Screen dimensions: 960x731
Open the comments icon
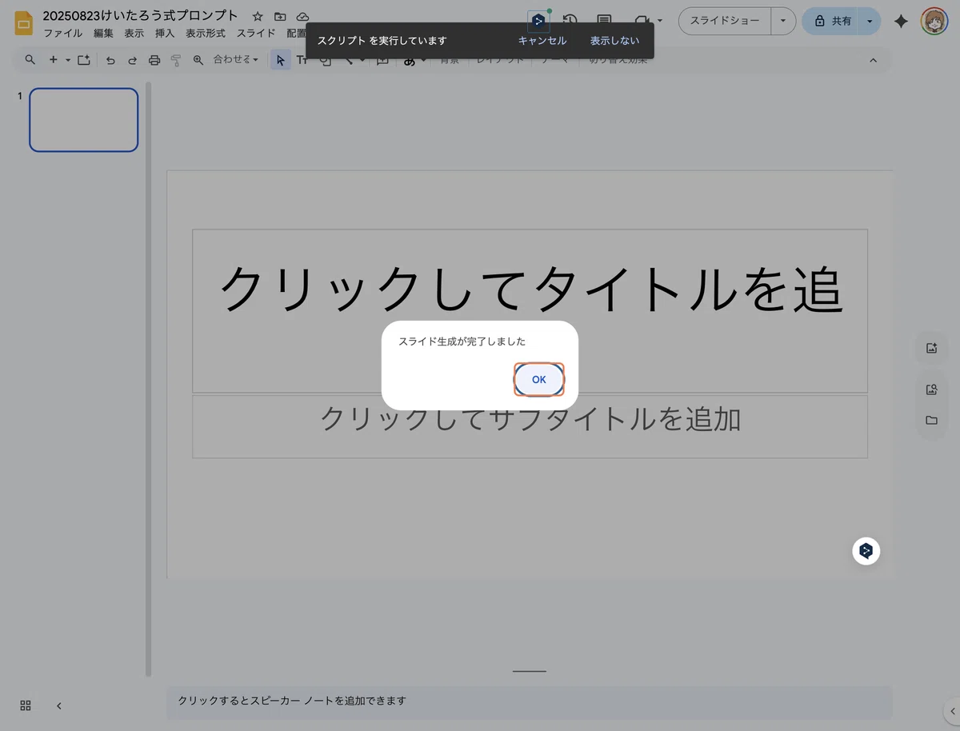605,22
